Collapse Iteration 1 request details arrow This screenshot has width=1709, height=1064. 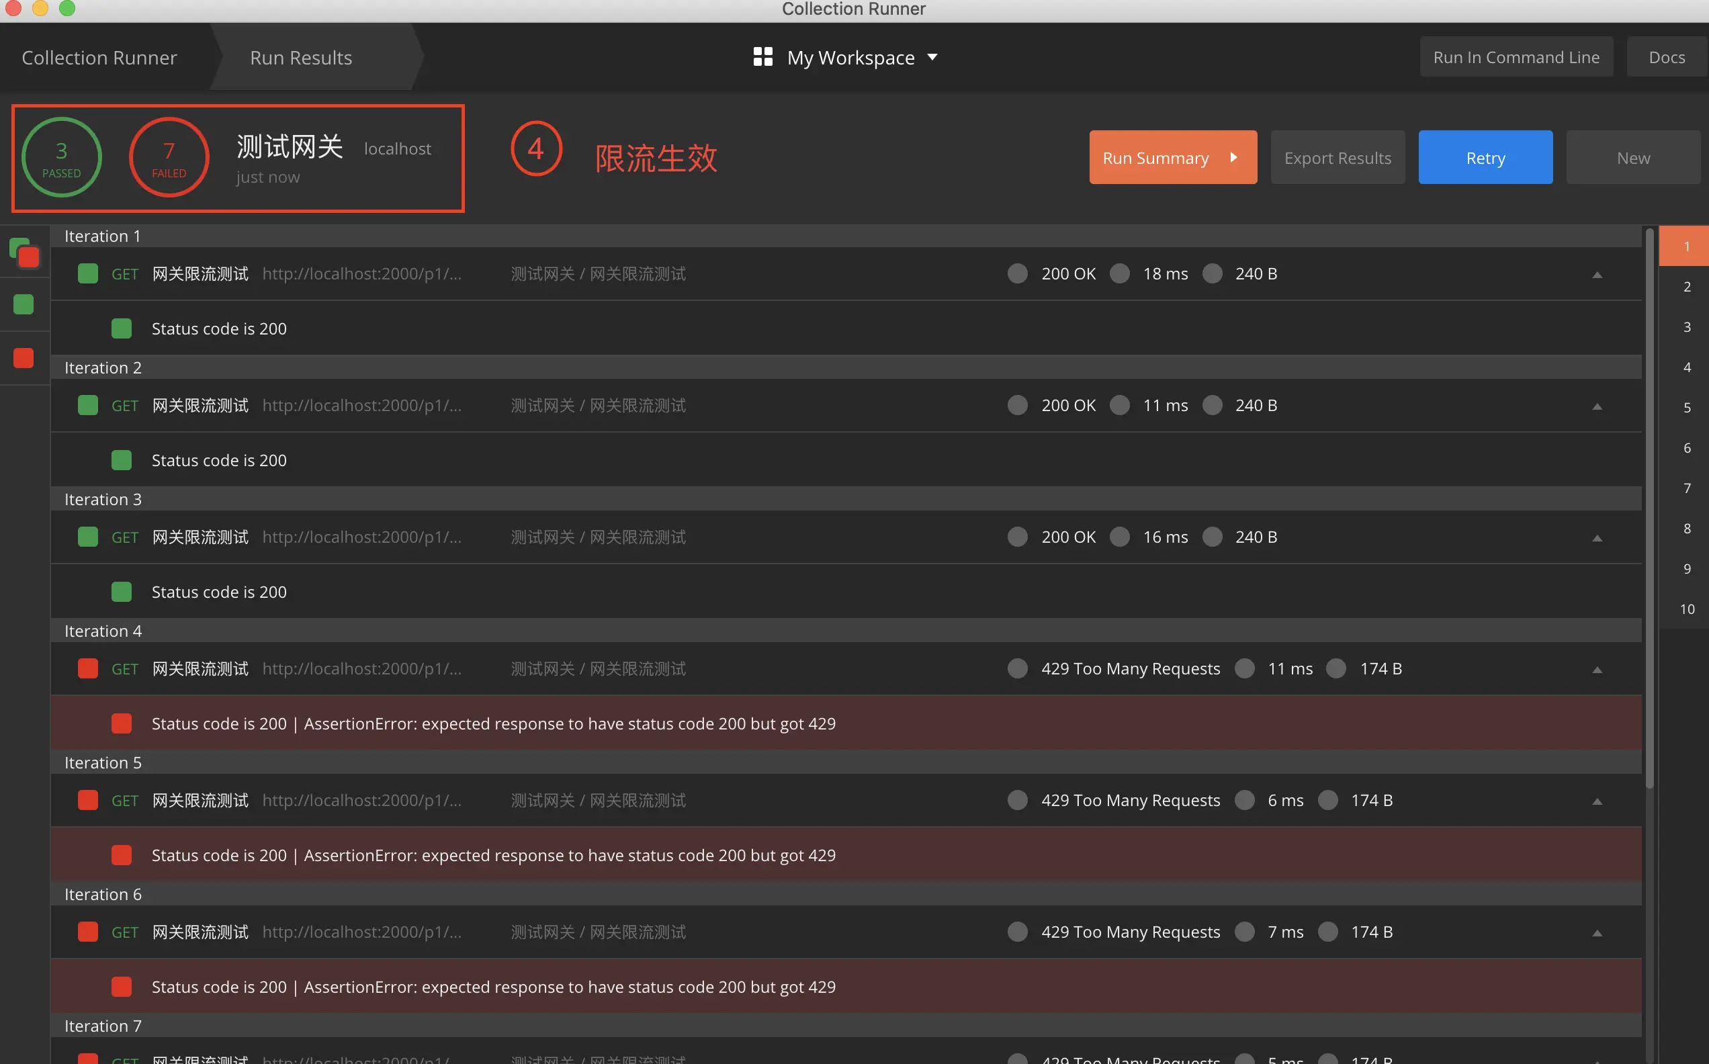1597,275
